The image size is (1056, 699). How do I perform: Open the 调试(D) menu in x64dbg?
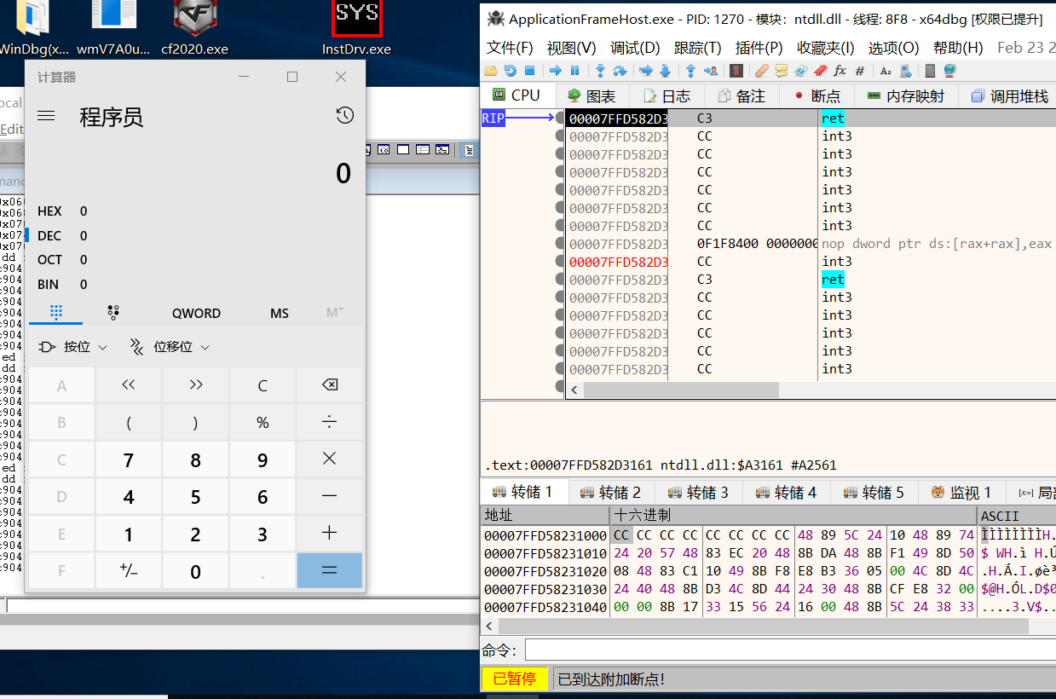(634, 48)
